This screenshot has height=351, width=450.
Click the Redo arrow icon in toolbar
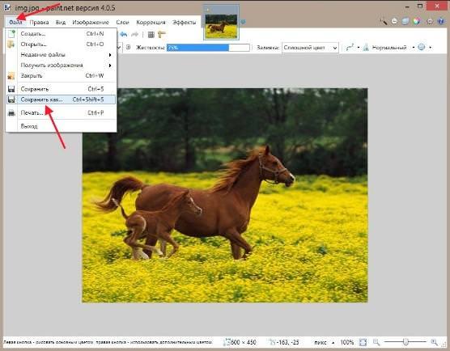(134, 35)
